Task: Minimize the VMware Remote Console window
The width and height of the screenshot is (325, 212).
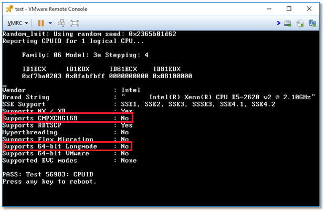Action: coord(269,9)
